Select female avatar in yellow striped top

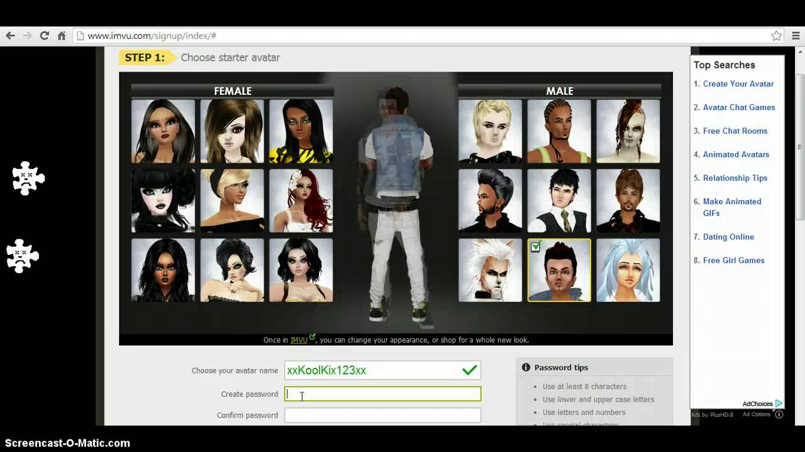(301, 131)
